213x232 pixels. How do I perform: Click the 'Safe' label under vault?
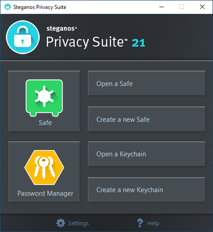click(x=45, y=123)
